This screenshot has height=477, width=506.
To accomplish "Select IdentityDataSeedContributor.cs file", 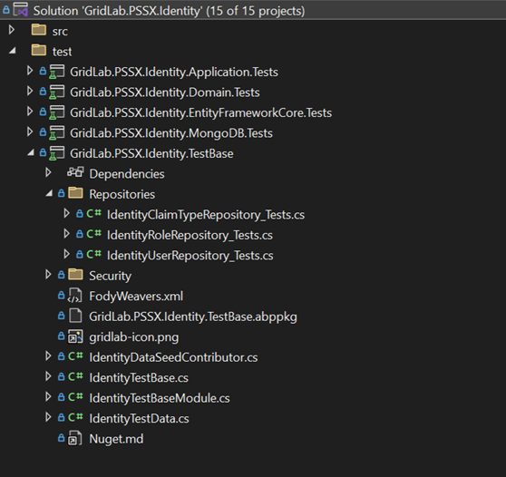I will coord(173,357).
